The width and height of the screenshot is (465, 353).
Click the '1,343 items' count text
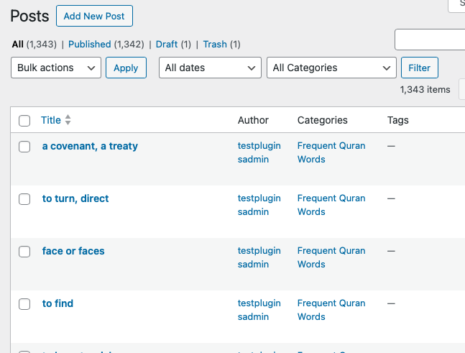425,90
